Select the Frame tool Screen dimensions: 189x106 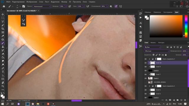(x=3, y=32)
